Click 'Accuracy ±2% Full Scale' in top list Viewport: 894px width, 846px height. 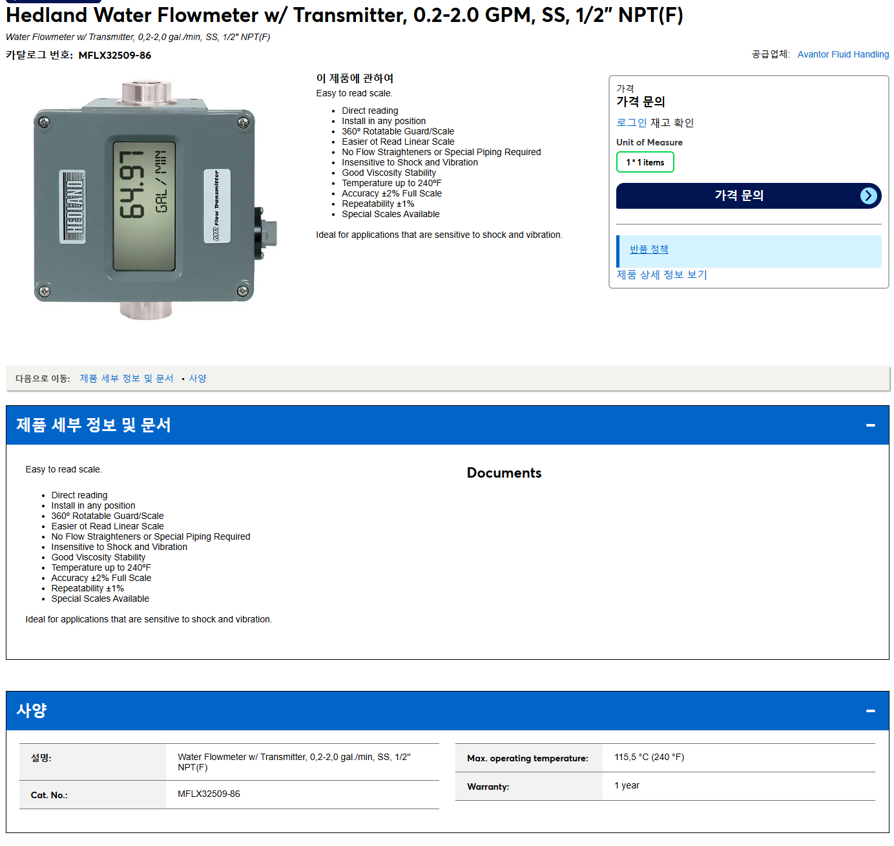391,193
